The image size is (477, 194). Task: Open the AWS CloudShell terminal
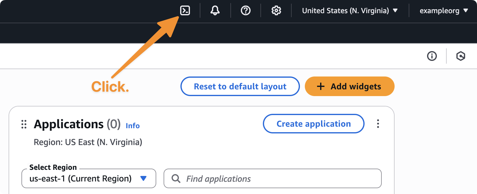pos(185,10)
